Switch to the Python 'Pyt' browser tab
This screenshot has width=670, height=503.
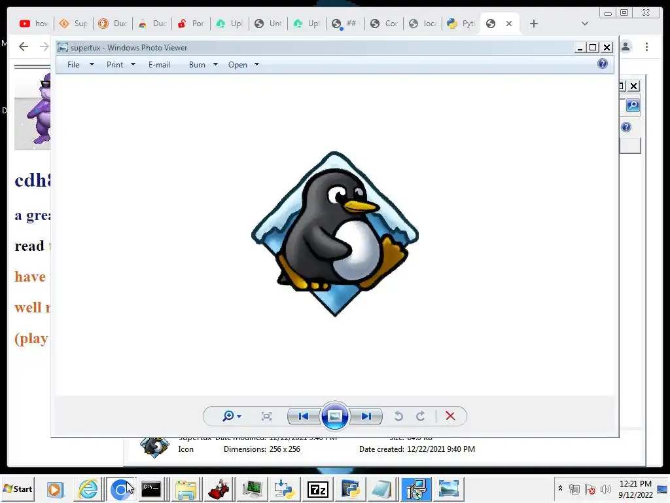[461, 24]
